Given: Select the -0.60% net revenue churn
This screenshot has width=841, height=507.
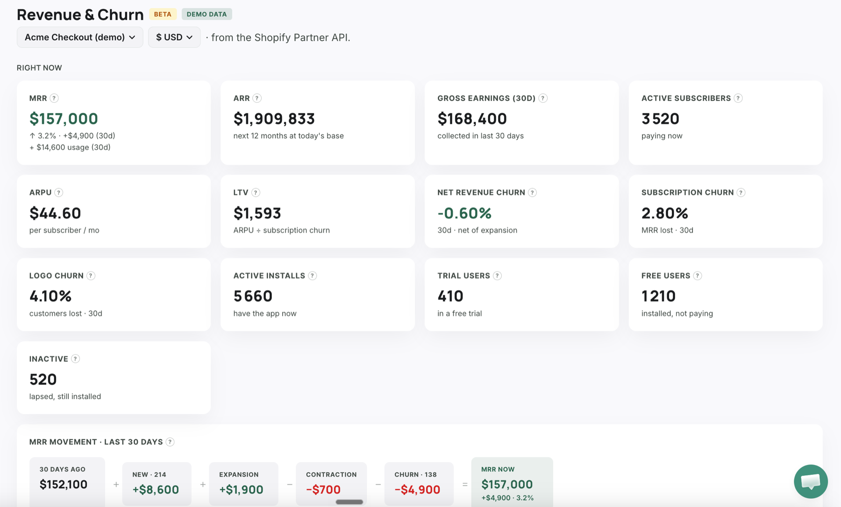Looking at the screenshot, I should pos(464,213).
